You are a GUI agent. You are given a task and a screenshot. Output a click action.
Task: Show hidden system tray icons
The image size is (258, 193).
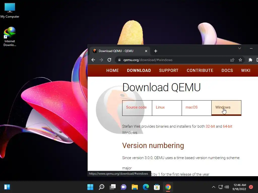(x=214, y=187)
